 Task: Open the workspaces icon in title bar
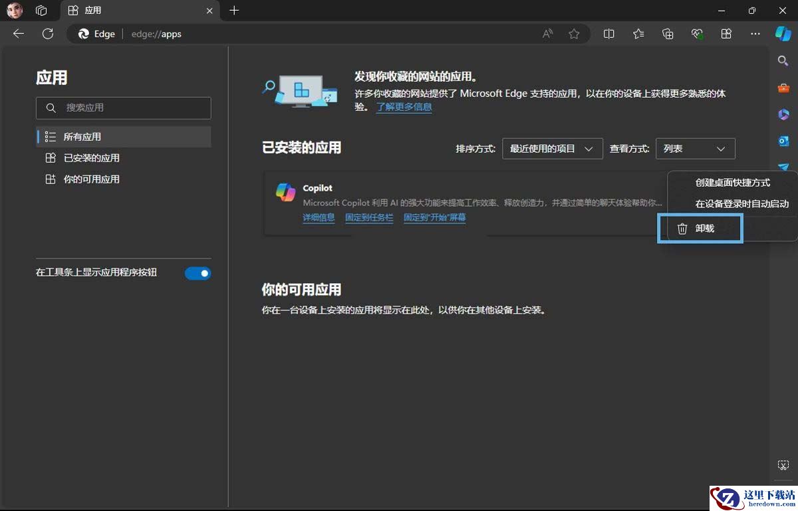click(41, 11)
